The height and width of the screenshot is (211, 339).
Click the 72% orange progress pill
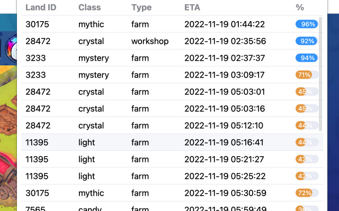(307, 193)
